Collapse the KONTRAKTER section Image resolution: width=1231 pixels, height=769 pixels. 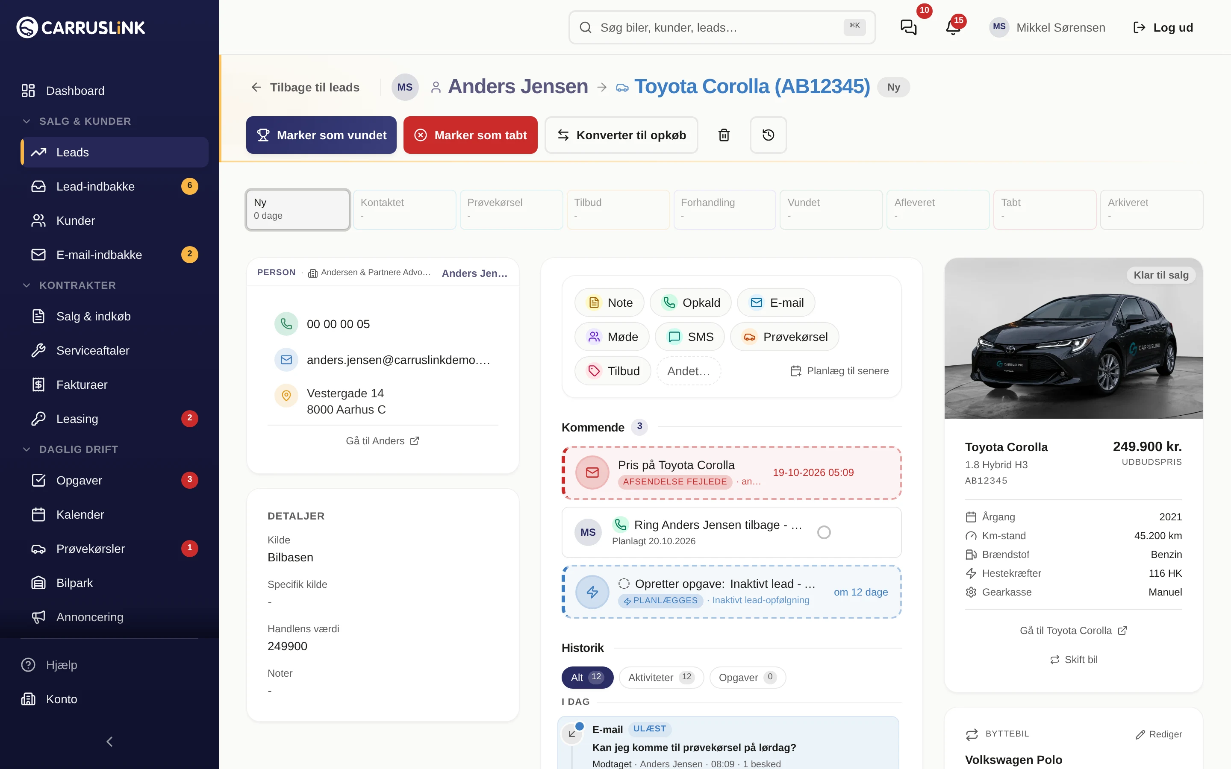pyautogui.click(x=69, y=285)
